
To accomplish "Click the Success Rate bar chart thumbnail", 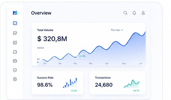I will point(70,83).
